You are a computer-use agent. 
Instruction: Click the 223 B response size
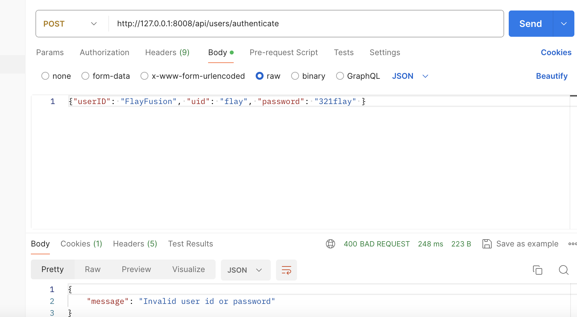[x=461, y=244]
